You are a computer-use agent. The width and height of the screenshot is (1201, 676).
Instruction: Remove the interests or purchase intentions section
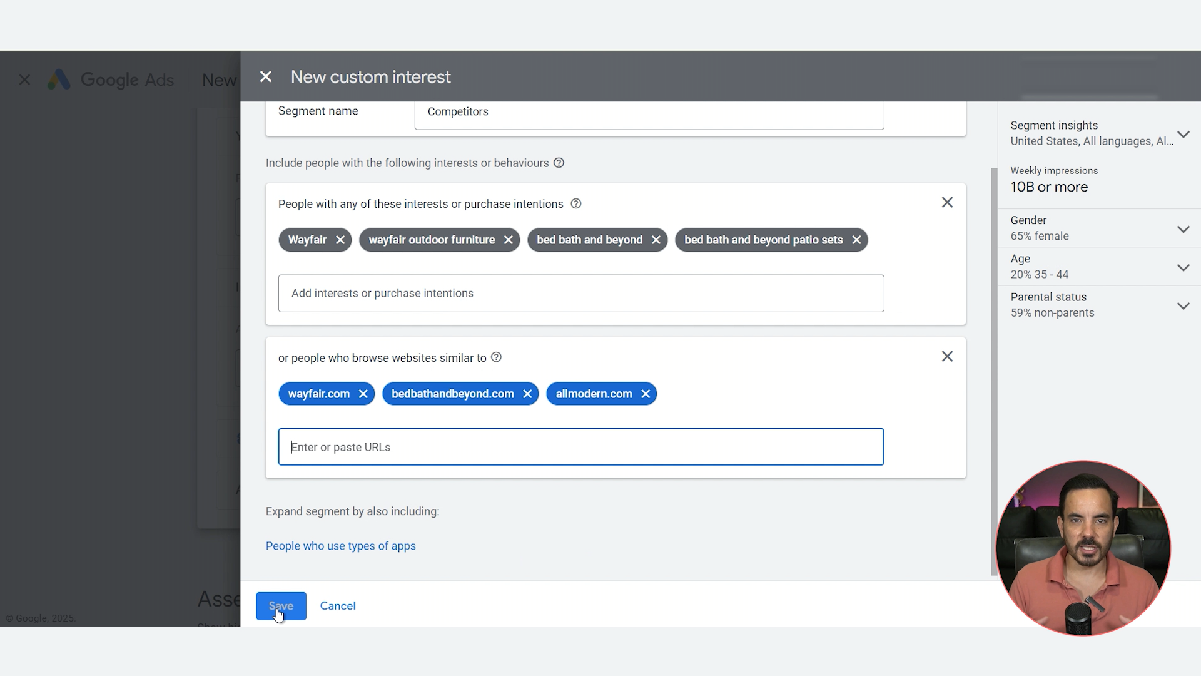point(947,202)
